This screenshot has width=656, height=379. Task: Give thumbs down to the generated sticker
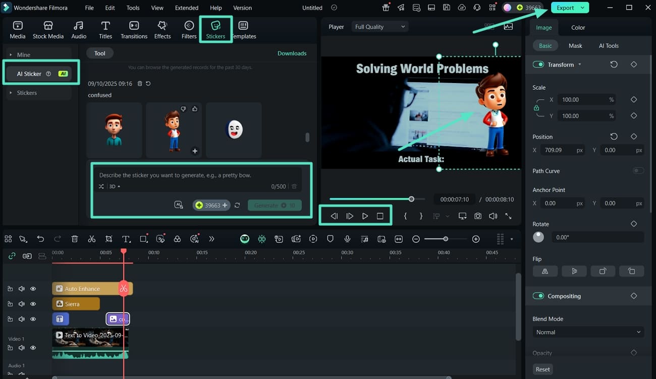point(184,108)
